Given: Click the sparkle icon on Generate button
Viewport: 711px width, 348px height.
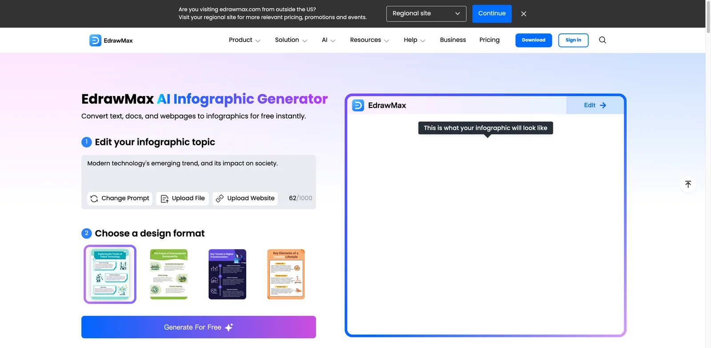Looking at the screenshot, I should (x=229, y=328).
